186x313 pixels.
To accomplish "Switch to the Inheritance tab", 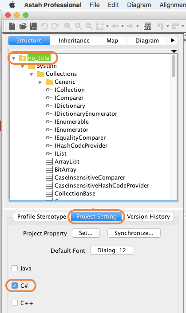I will (74, 40).
